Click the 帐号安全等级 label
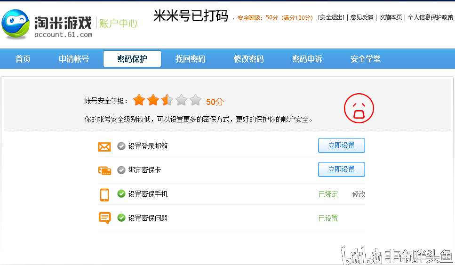The image size is (455, 265). 106,101
